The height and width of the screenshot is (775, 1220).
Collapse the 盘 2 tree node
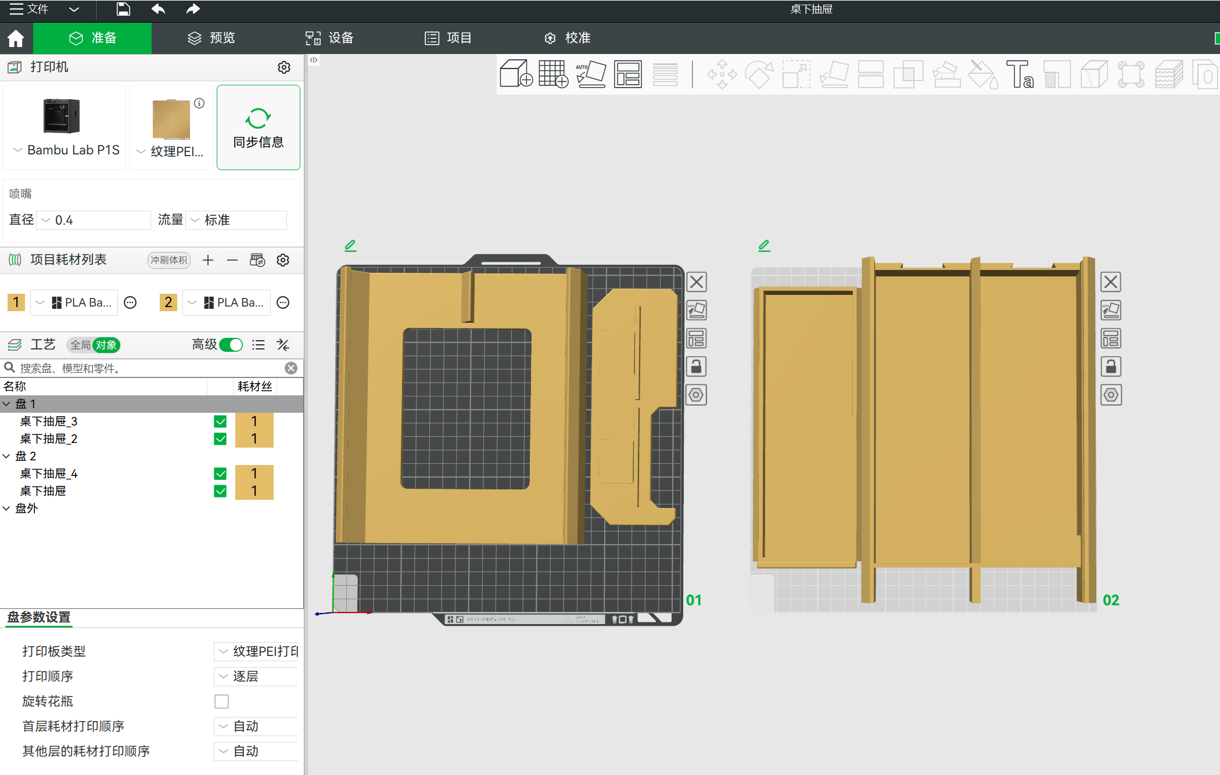point(6,456)
